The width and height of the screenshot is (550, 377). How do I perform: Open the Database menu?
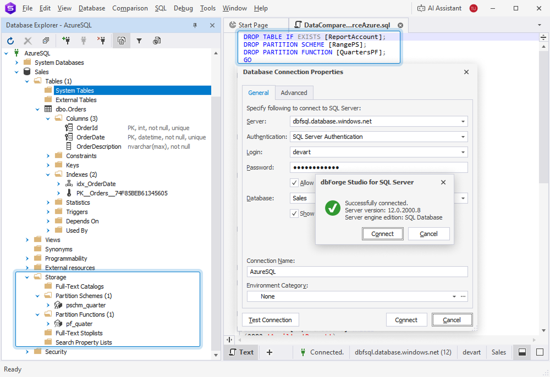[x=91, y=8]
